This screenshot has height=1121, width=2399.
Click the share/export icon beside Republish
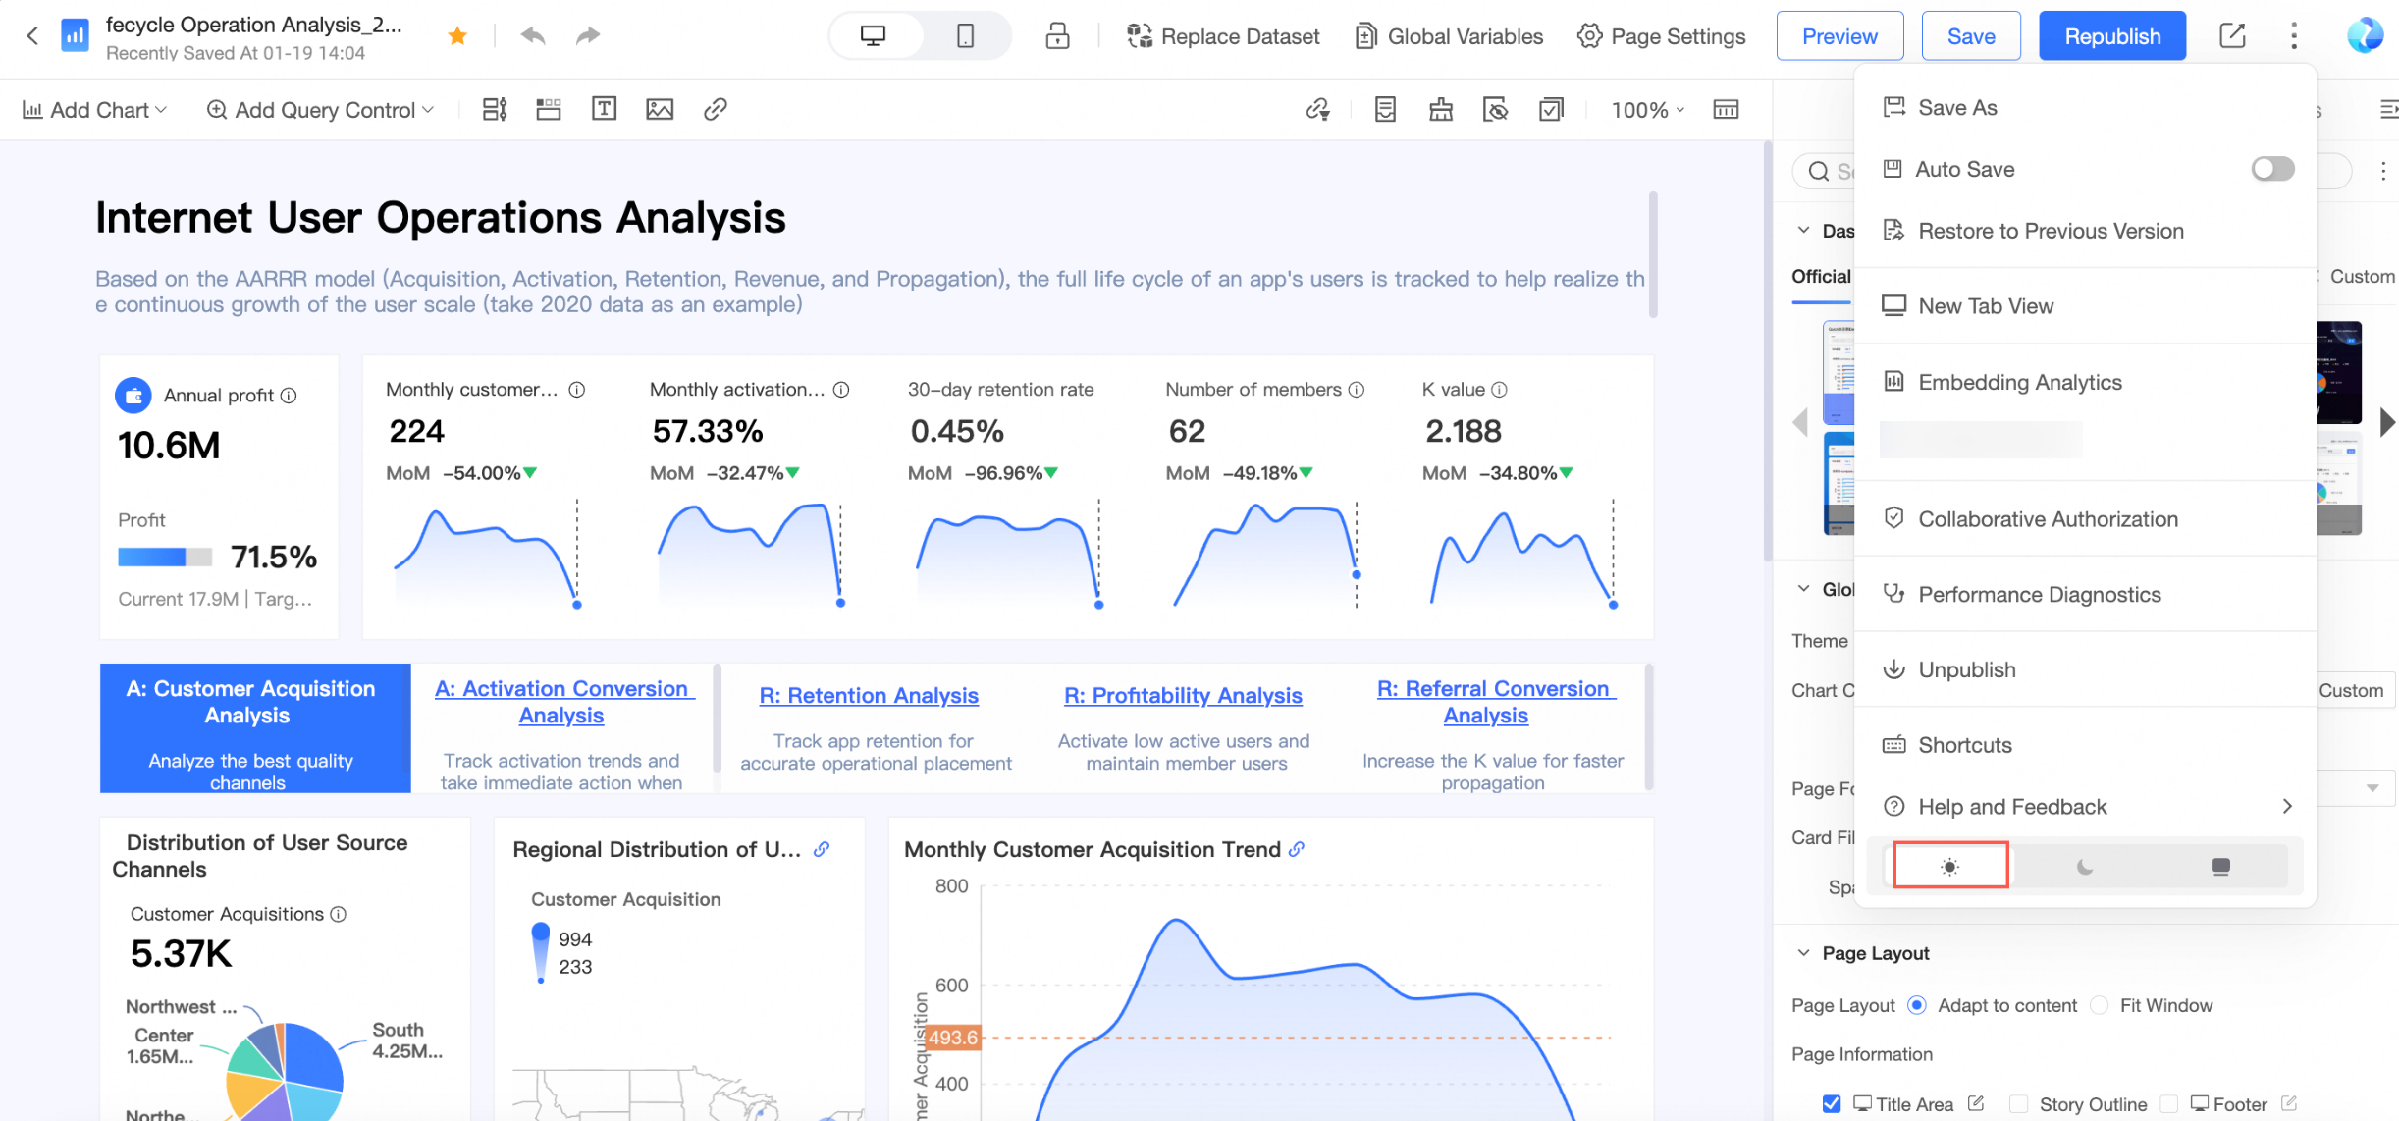(x=2232, y=36)
